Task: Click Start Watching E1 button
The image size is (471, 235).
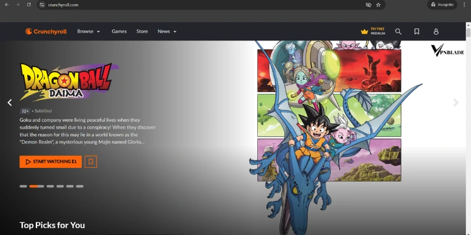Action: pyautogui.click(x=51, y=162)
